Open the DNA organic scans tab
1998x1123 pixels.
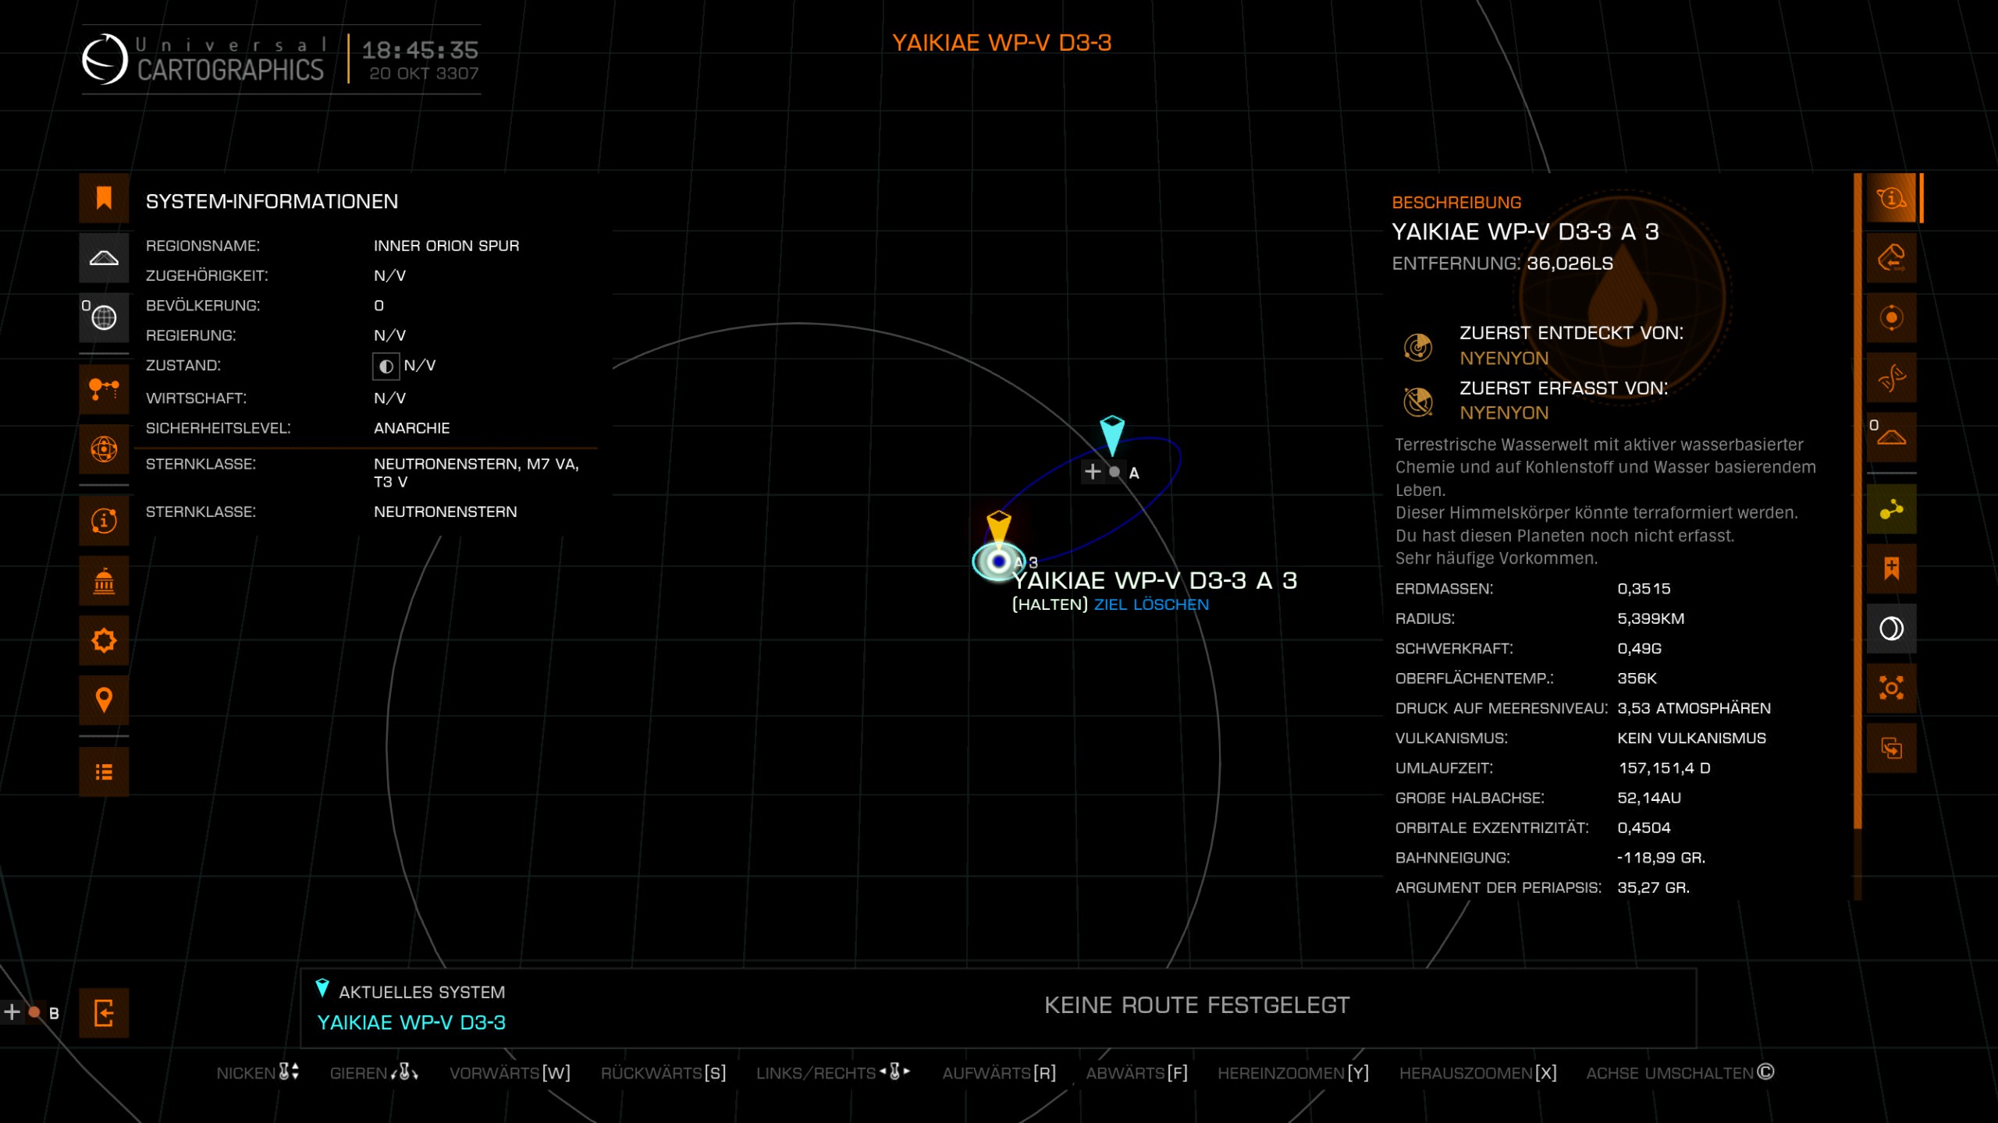click(x=1891, y=378)
